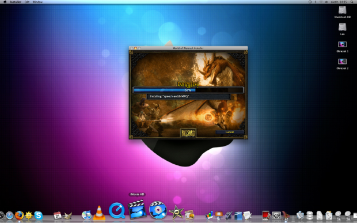Select the Obrazek 1 desktop file
The width and height of the screenshot is (357, 223).
tap(342, 47)
